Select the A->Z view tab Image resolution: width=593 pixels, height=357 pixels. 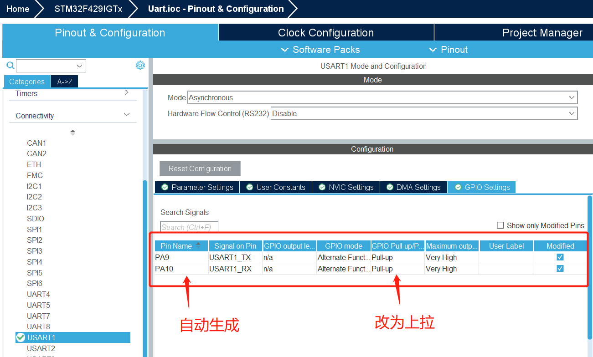click(x=65, y=82)
